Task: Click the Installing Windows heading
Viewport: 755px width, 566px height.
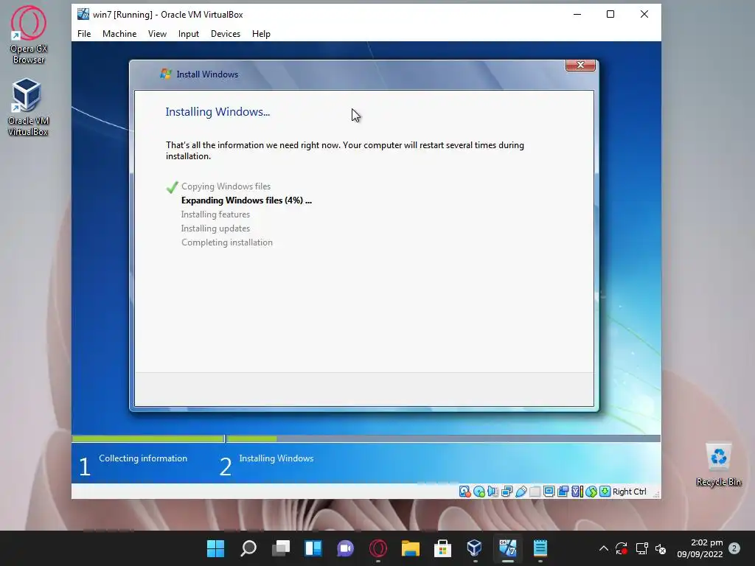Action: 218,112
